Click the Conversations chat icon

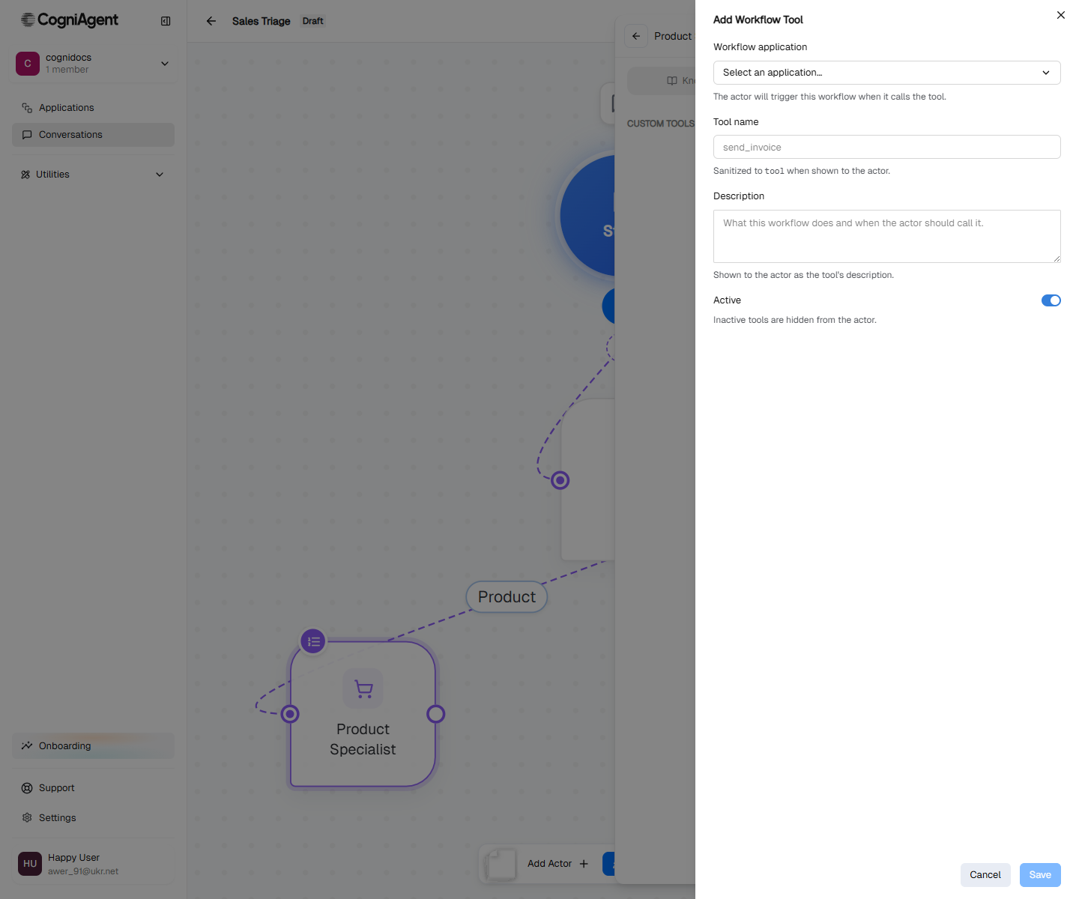coord(27,135)
